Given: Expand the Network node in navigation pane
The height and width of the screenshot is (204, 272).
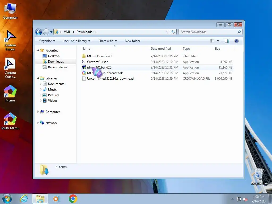Looking at the screenshot, I should click(x=38, y=123).
